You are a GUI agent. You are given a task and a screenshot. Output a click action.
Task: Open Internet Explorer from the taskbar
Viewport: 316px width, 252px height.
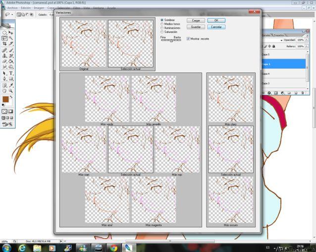click(22, 248)
